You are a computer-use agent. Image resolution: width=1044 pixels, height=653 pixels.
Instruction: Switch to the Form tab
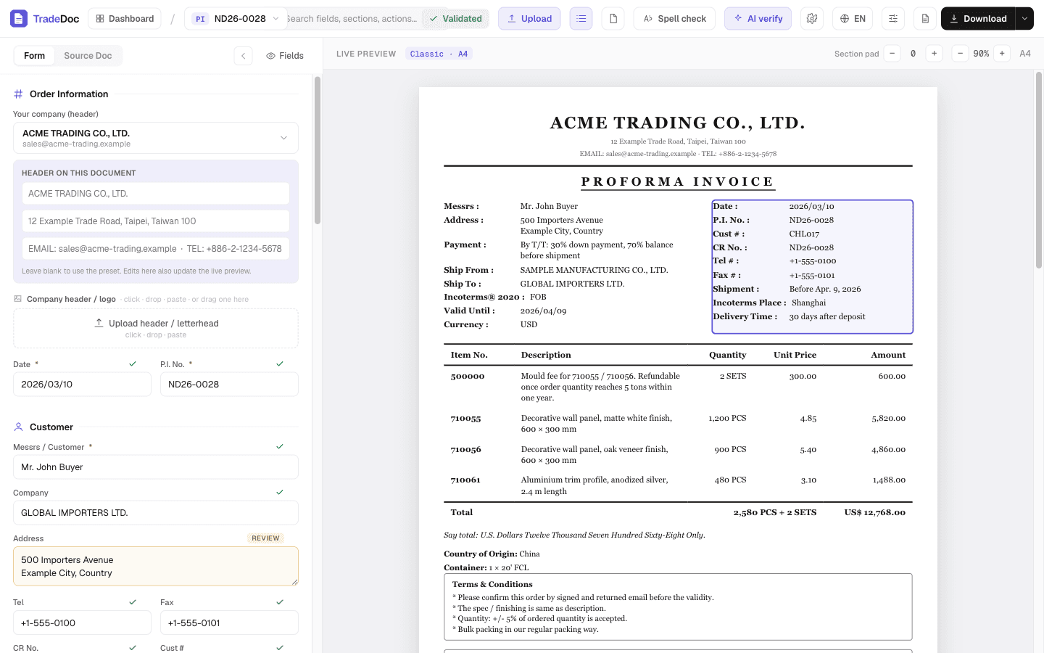34,56
